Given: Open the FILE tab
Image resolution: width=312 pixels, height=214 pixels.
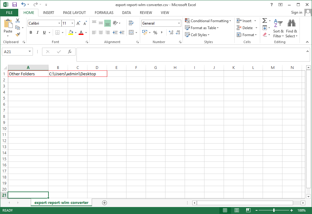Looking at the screenshot, I should [x=9, y=13].
